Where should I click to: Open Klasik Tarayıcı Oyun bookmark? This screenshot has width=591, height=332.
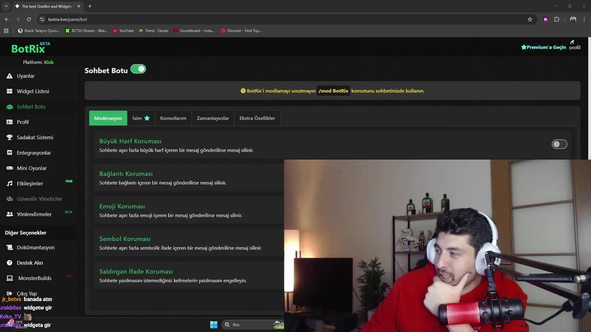click(38, 31)
